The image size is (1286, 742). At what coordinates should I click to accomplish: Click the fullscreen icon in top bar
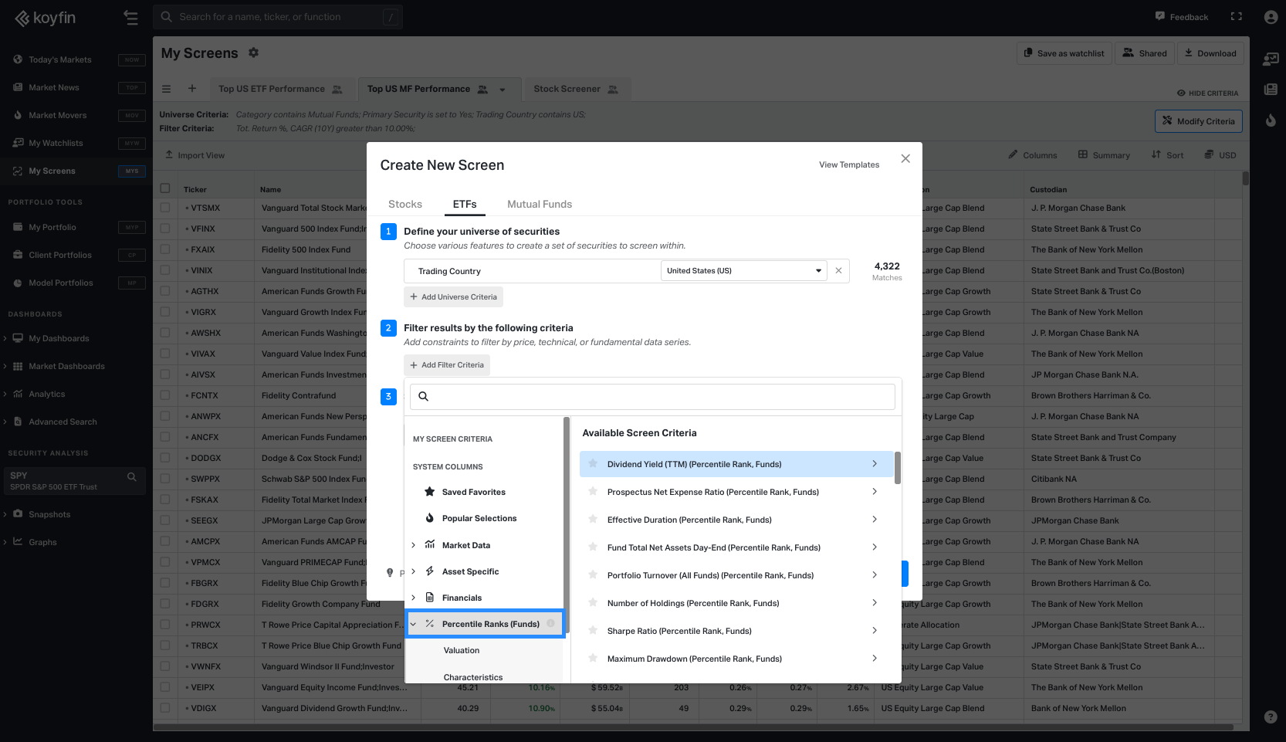point(1237,16)
